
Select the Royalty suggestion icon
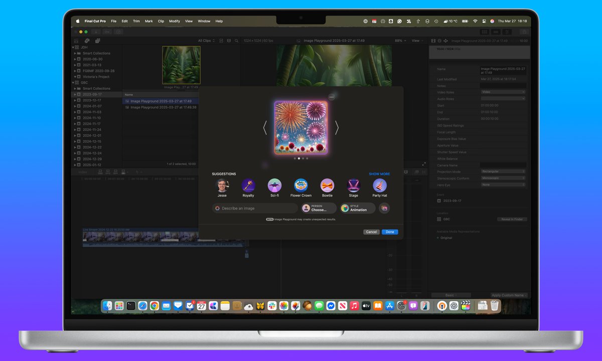pyautogui.click(x=248, y=186)
